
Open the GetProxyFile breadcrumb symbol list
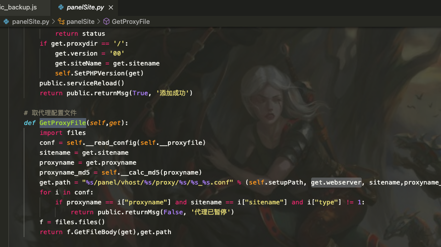(x=131, y=22)
